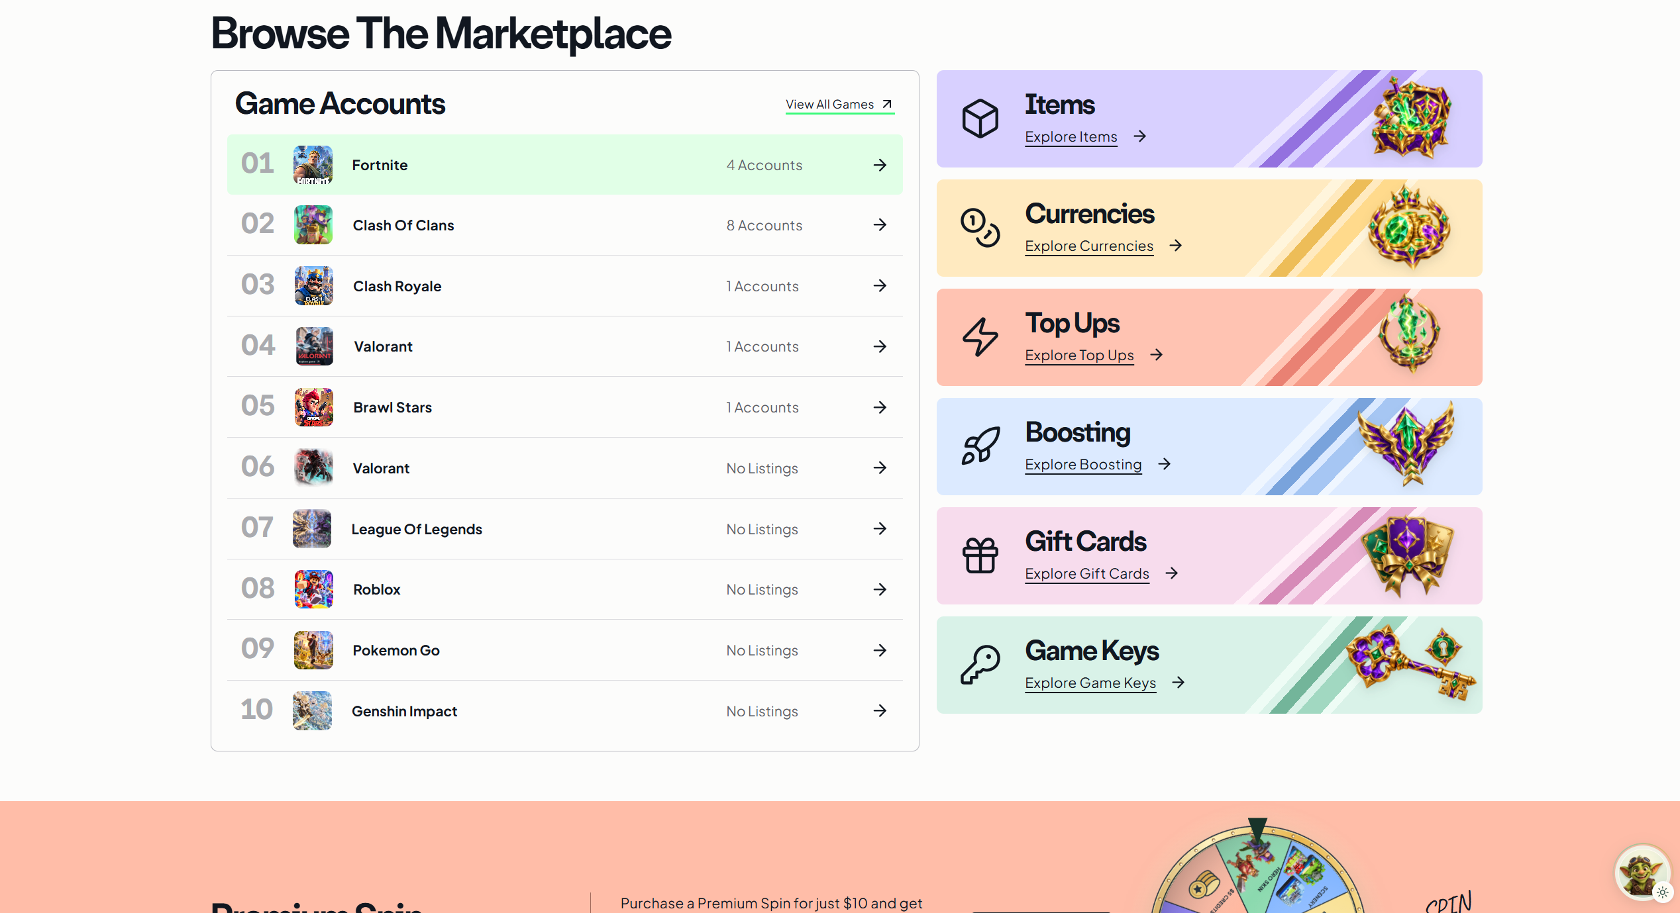Image resolution: width=1680 pixels, height=913 pixels.
Task: Open the League Of Legends name text
Action: [417, 530]
